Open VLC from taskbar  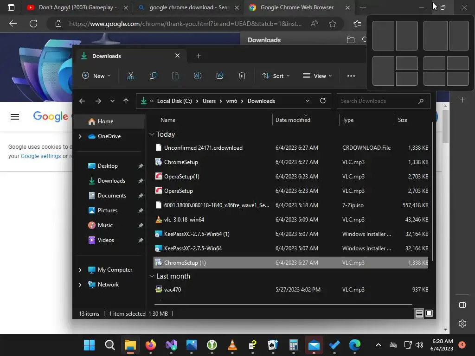coord(232,345)
